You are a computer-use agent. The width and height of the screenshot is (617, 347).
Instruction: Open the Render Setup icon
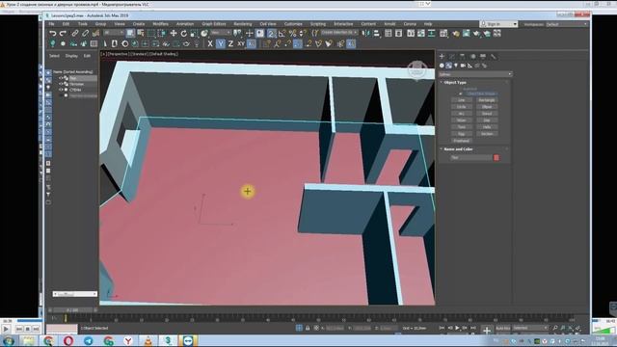(456, 34)
